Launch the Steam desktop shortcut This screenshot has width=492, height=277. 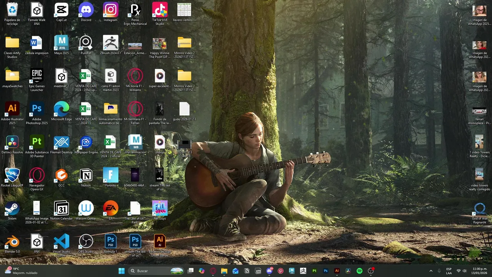pos(12,211)
